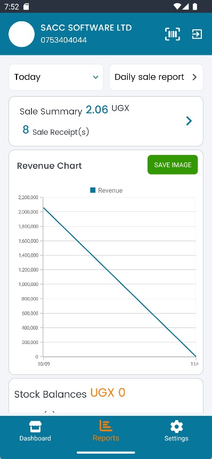
Task: Switch to the Dashboard tab
Action: click(x=35, y=431)
